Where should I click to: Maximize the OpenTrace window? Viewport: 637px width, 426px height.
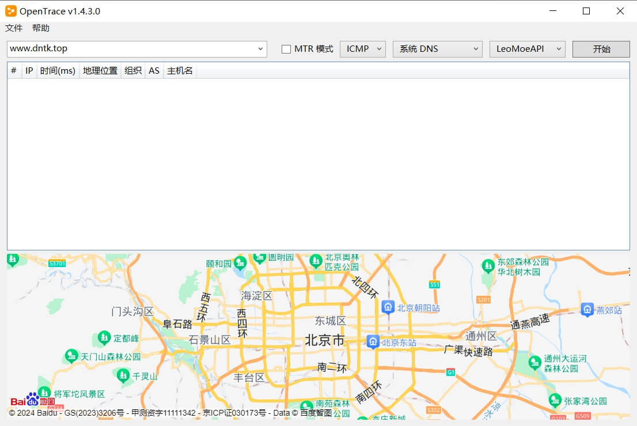tap(586, 11)
